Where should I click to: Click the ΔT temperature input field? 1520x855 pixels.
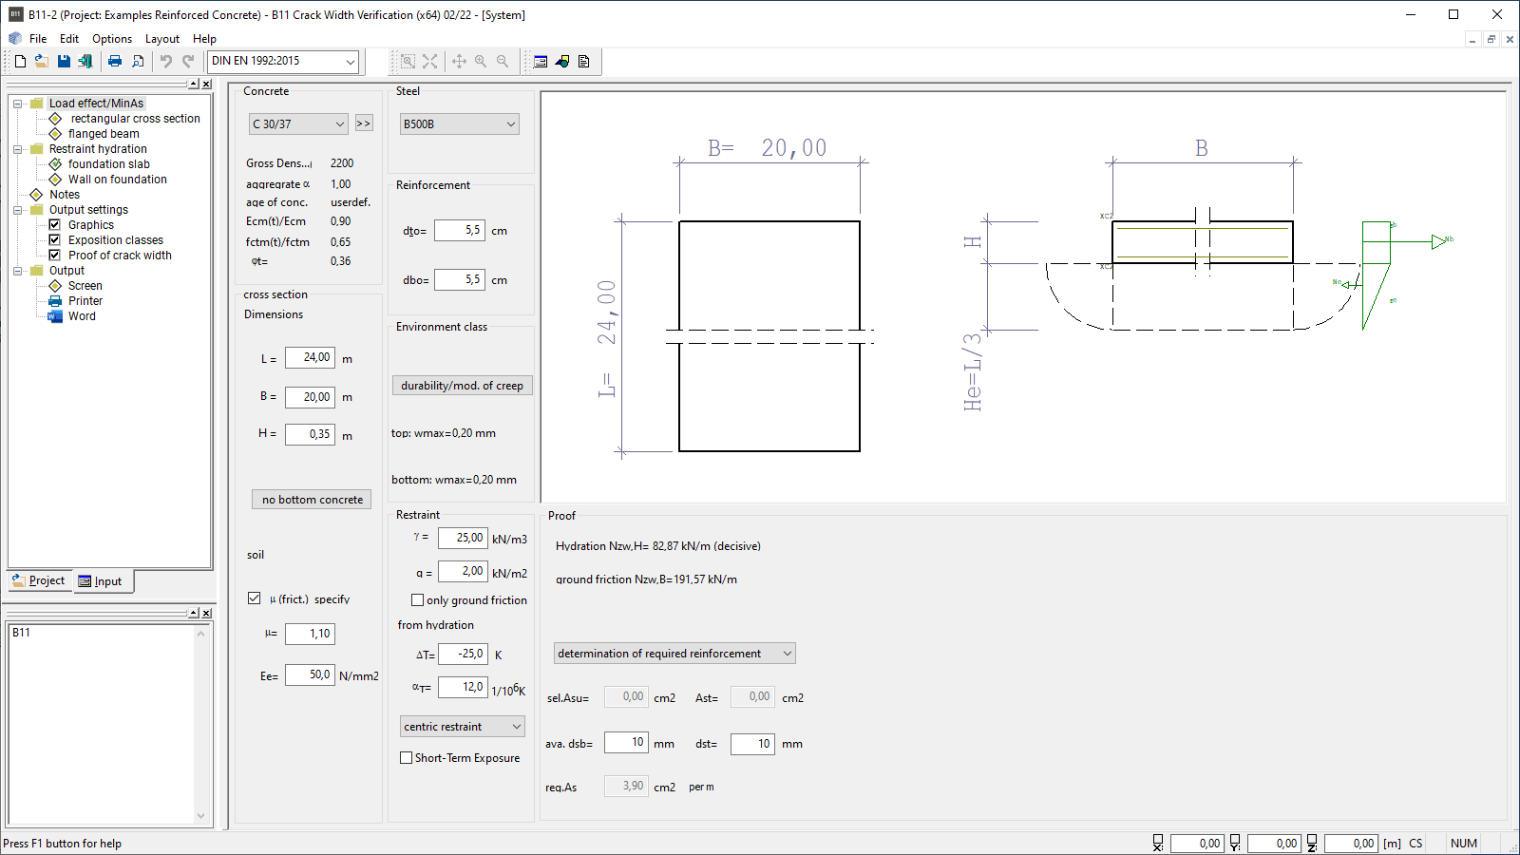pos(463,654)
